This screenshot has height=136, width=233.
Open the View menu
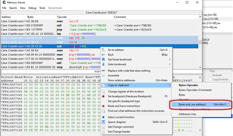pyautogui.click(x=23, y=8)
